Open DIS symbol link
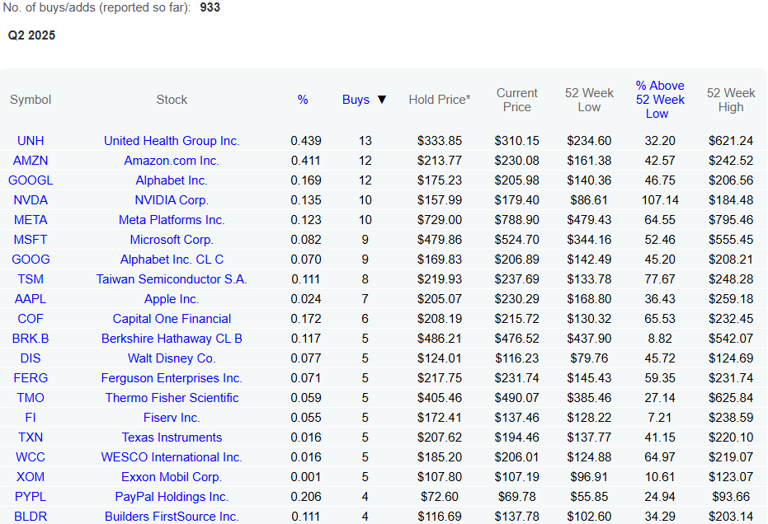The height and width of the screenshot is (524, 768). click(x=31, y=358)
